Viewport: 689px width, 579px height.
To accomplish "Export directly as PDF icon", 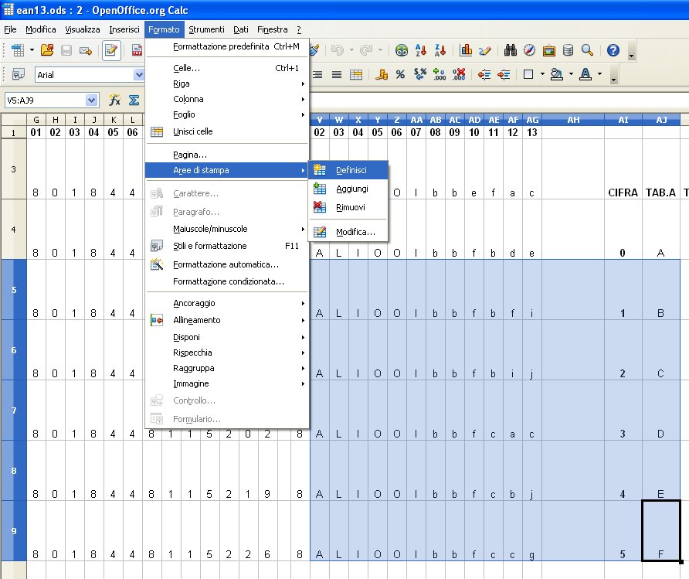I will click(x=137, y=50).
